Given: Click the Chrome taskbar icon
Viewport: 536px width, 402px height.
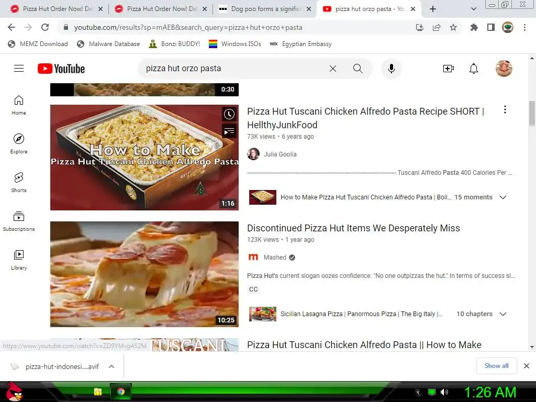Looking at the screenshot, I should (x=121, y=392).
